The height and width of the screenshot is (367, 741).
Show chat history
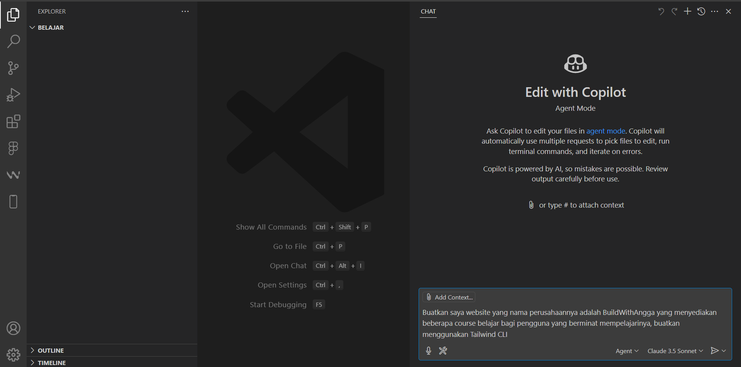[701, 12]
